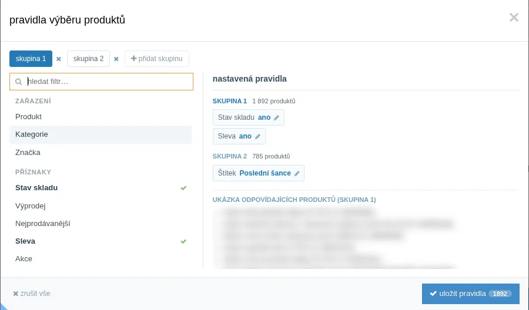Close the pravidla výběru produktů dialog

click(x=514, y=17)
